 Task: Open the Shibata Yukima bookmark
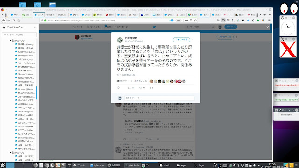pyautogui.click(x=25, y=74)
